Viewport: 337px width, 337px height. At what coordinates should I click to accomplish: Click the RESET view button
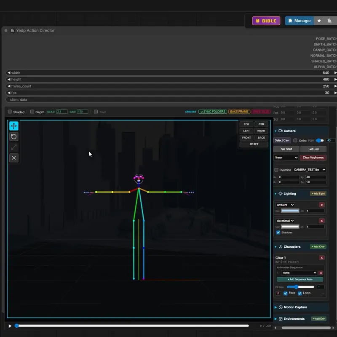click(x=254, y=144)
